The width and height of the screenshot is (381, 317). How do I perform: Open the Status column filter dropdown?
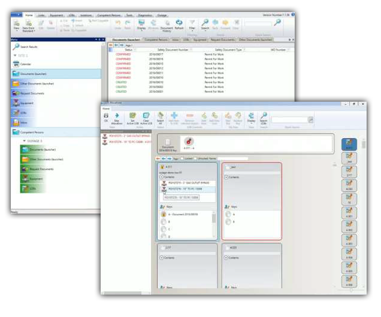click(x=135, y=50)
